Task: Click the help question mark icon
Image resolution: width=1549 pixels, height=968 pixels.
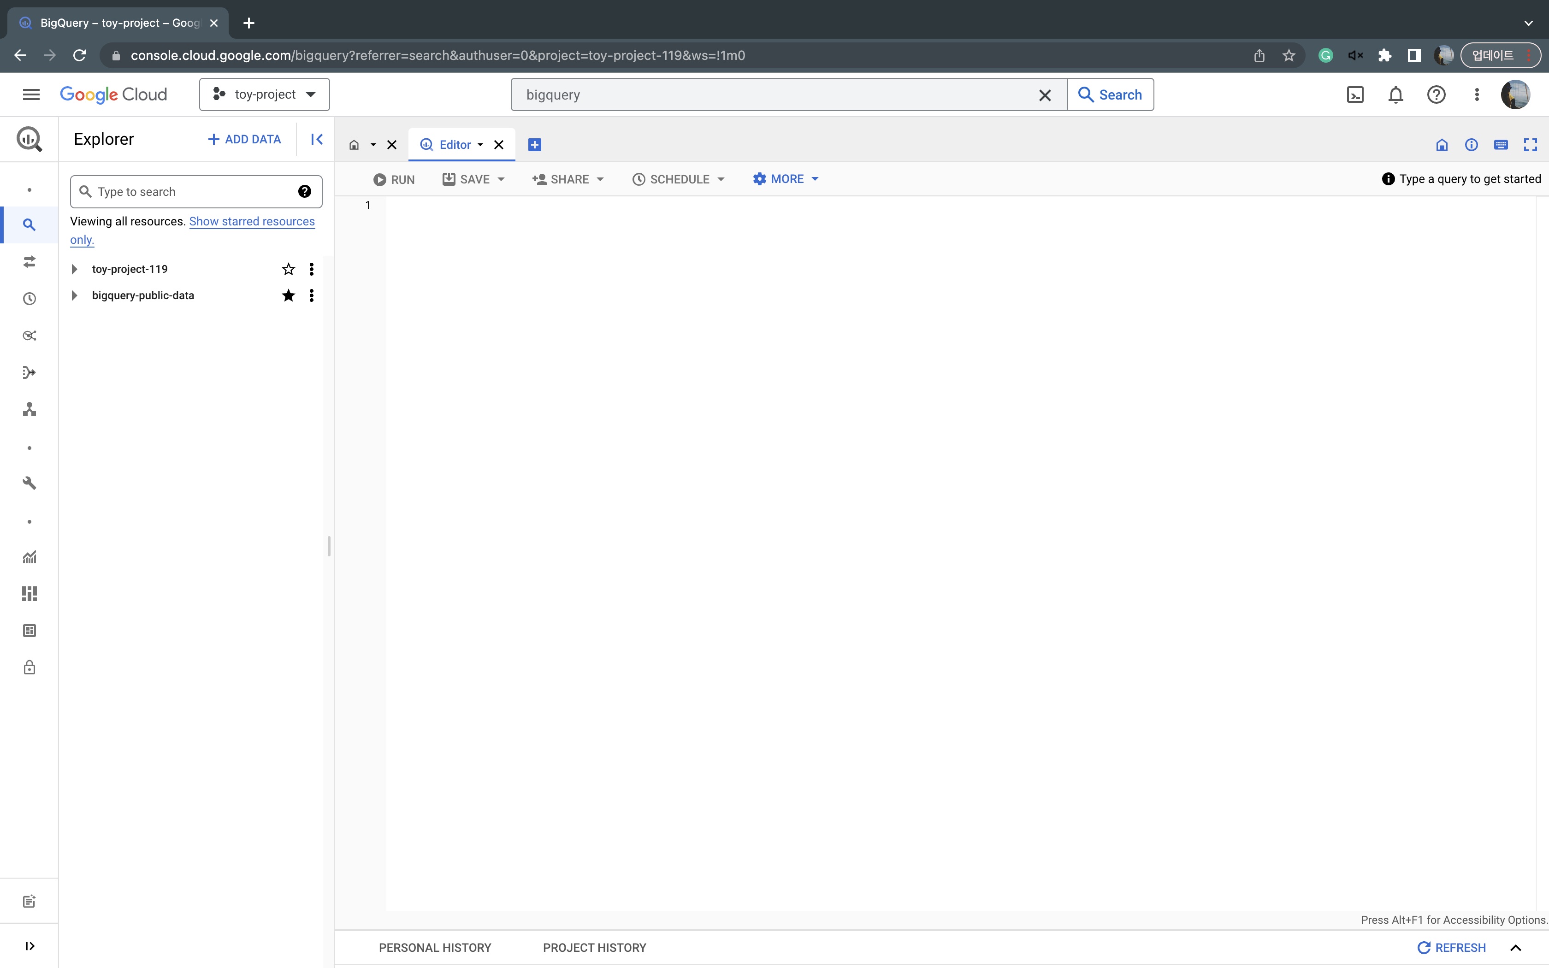Action: point(1436,95)
